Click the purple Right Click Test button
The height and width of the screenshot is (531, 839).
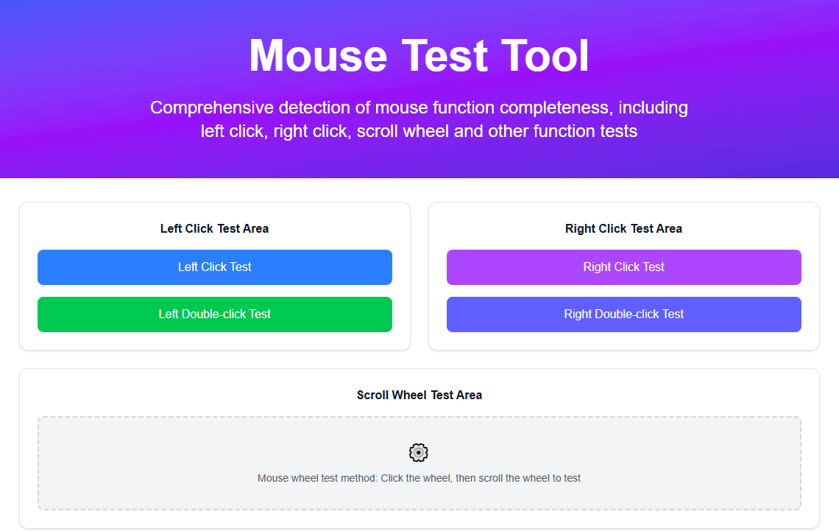coord(624,267)
